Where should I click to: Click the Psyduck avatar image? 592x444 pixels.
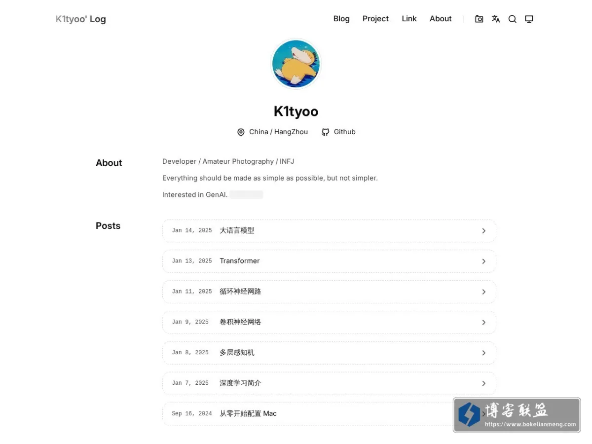[x=296, y=64]
